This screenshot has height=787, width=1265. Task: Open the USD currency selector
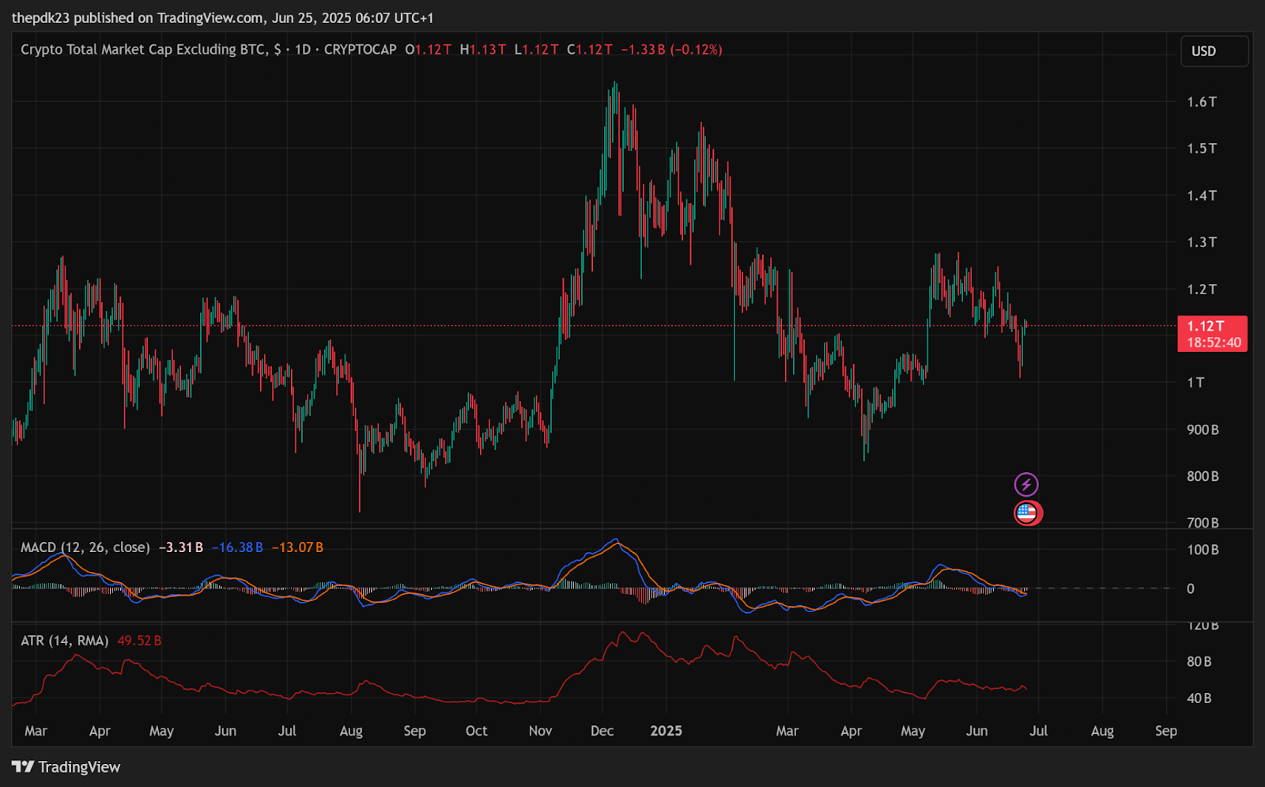[1214, 51]
